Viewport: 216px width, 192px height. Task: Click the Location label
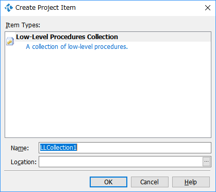click(24, 162)
